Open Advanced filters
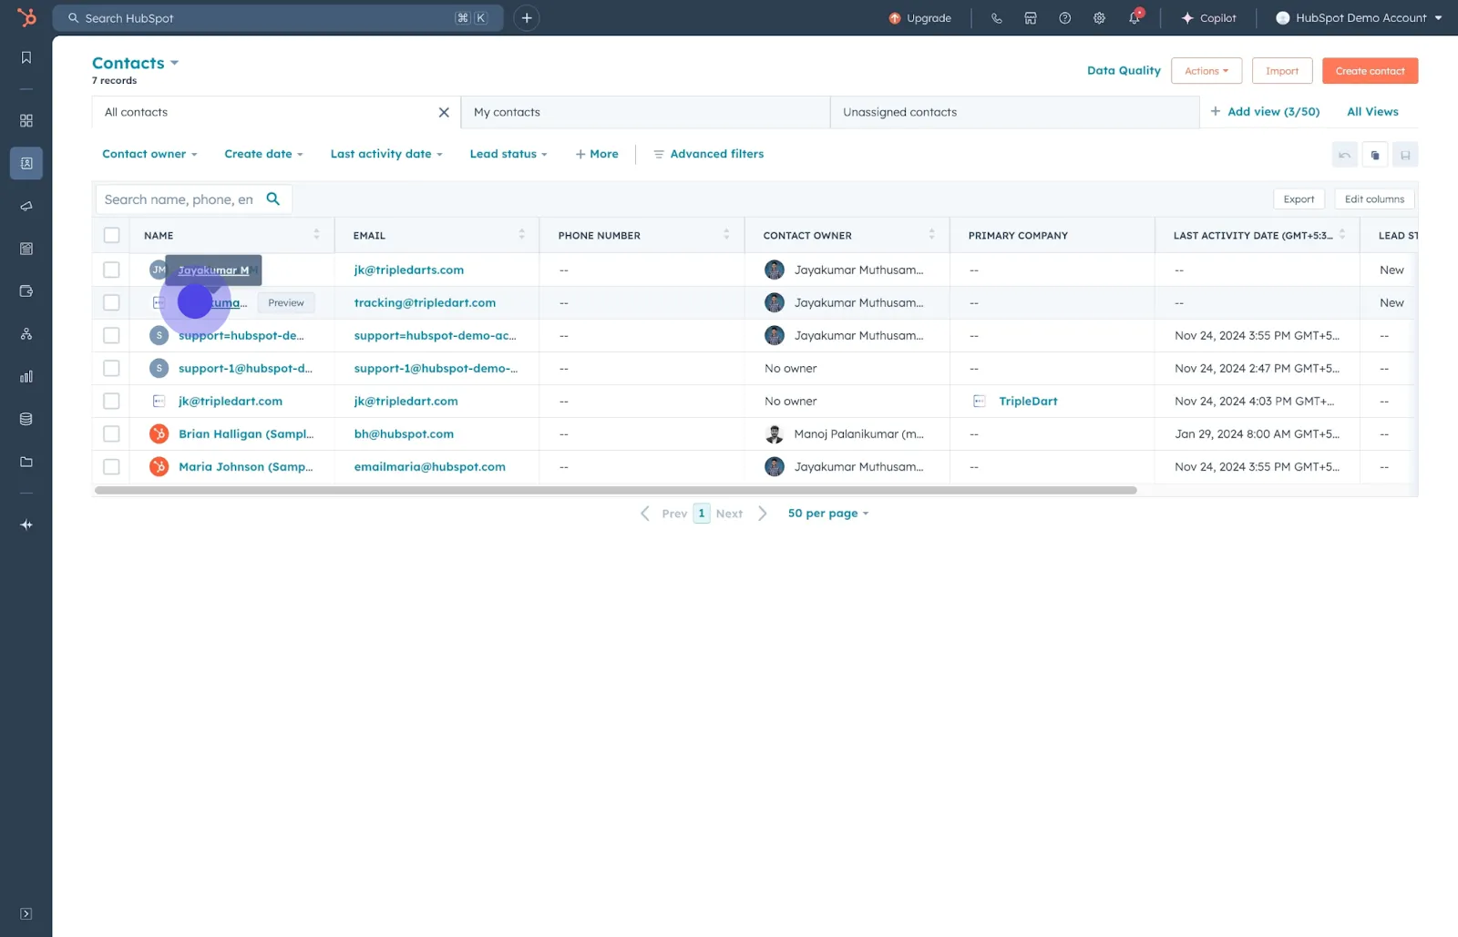Screen dimensions: 1458x937 [709, 154]
